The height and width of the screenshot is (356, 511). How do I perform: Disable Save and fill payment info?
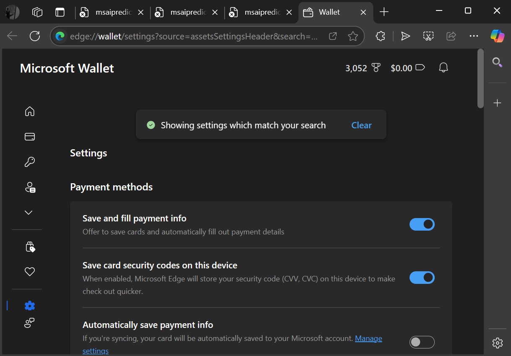[x=422, y=224]
